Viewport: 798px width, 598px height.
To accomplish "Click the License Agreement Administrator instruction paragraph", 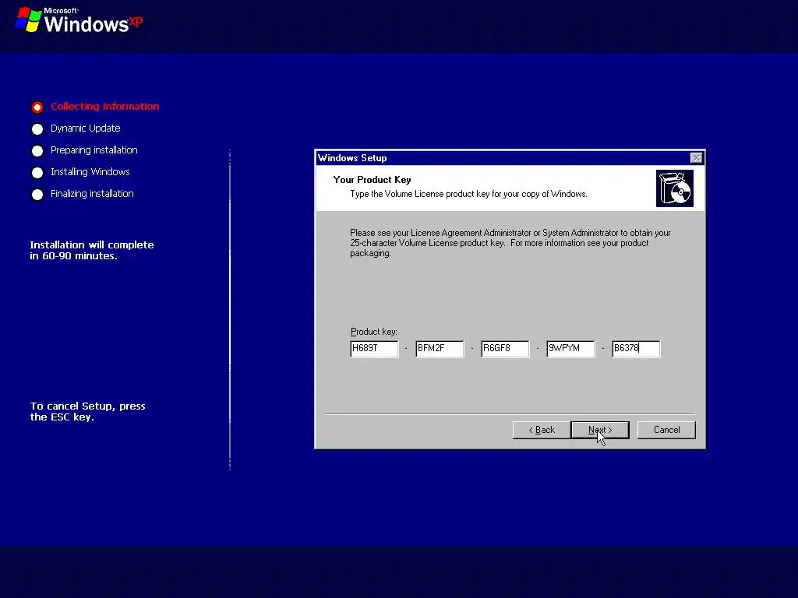I will [x=510, y=243].
